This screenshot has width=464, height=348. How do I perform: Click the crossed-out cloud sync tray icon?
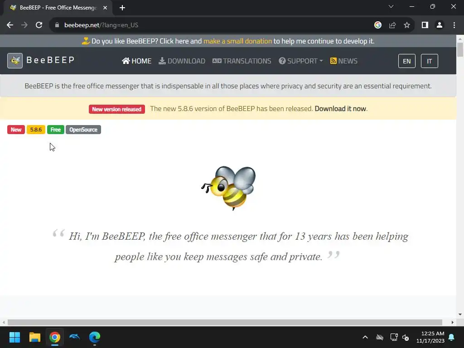tap(380, 337)
